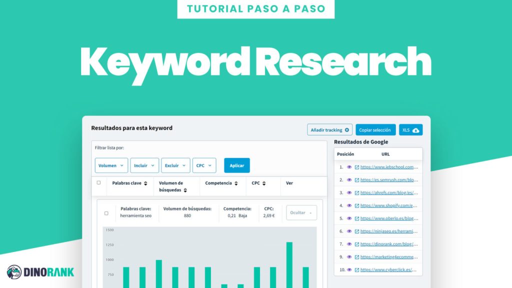Download XLS export
512x288 pixels.
tap(410, 129)
